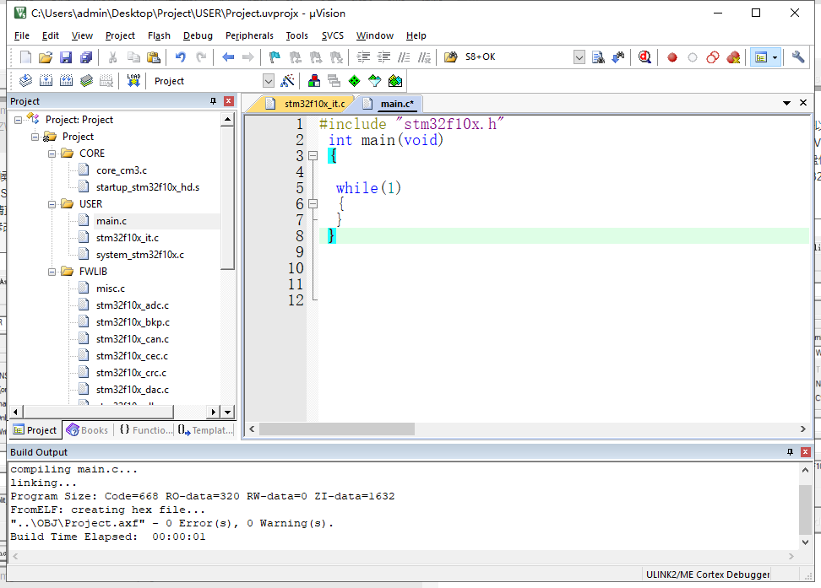The image size is (821, 588).
Task: Select core_cm3.c in CORE group
Action: click(x=122, y=170)
